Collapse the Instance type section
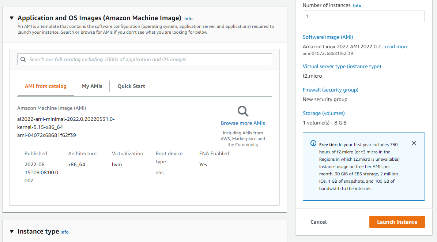Screen dimensions: 437x242 [x=12, y=231]
